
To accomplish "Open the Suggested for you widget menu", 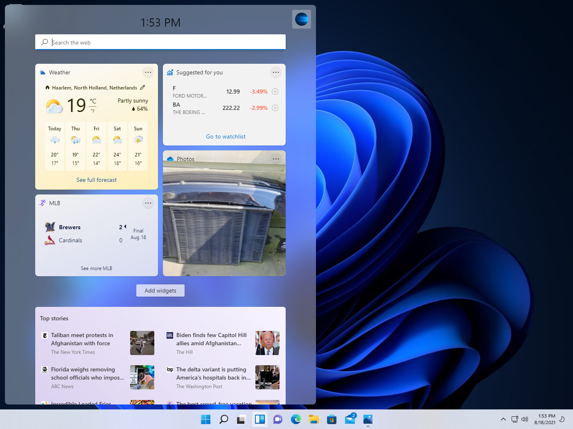I will (276, 72).
